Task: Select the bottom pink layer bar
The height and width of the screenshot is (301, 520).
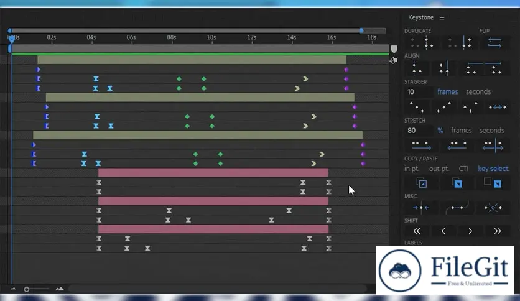Action: pyautogui.click(x=213, y=229)
